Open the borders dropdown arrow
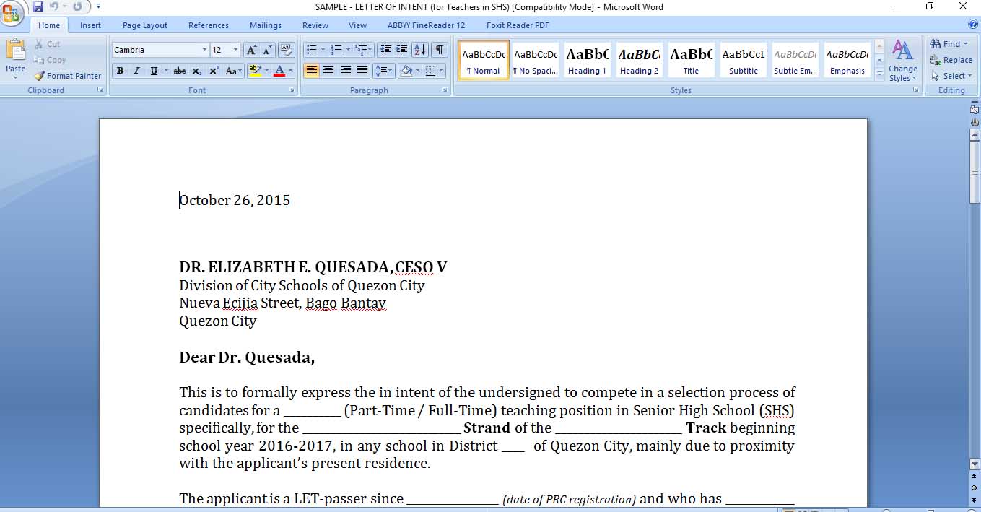 (441, 71)
